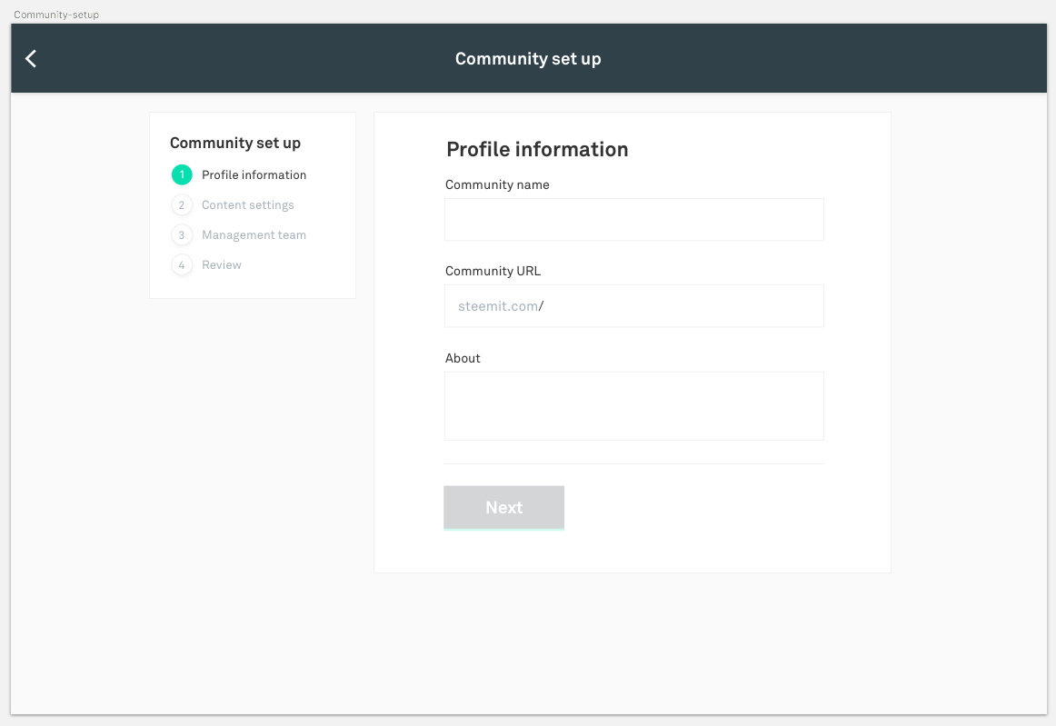The height and width of the screenshot is (726, 1056).
Task: Click the Community URL label
Action: pos(493,271)
